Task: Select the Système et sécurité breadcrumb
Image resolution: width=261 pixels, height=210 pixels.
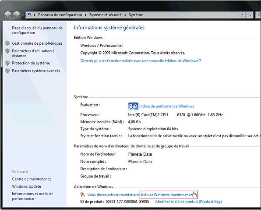Action: [x=106, y=15]
